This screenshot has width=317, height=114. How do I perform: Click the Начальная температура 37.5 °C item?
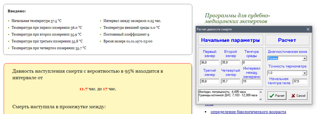[x=36, y=21]
